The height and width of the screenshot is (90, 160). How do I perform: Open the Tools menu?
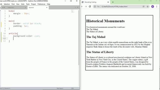click(28, 4)
